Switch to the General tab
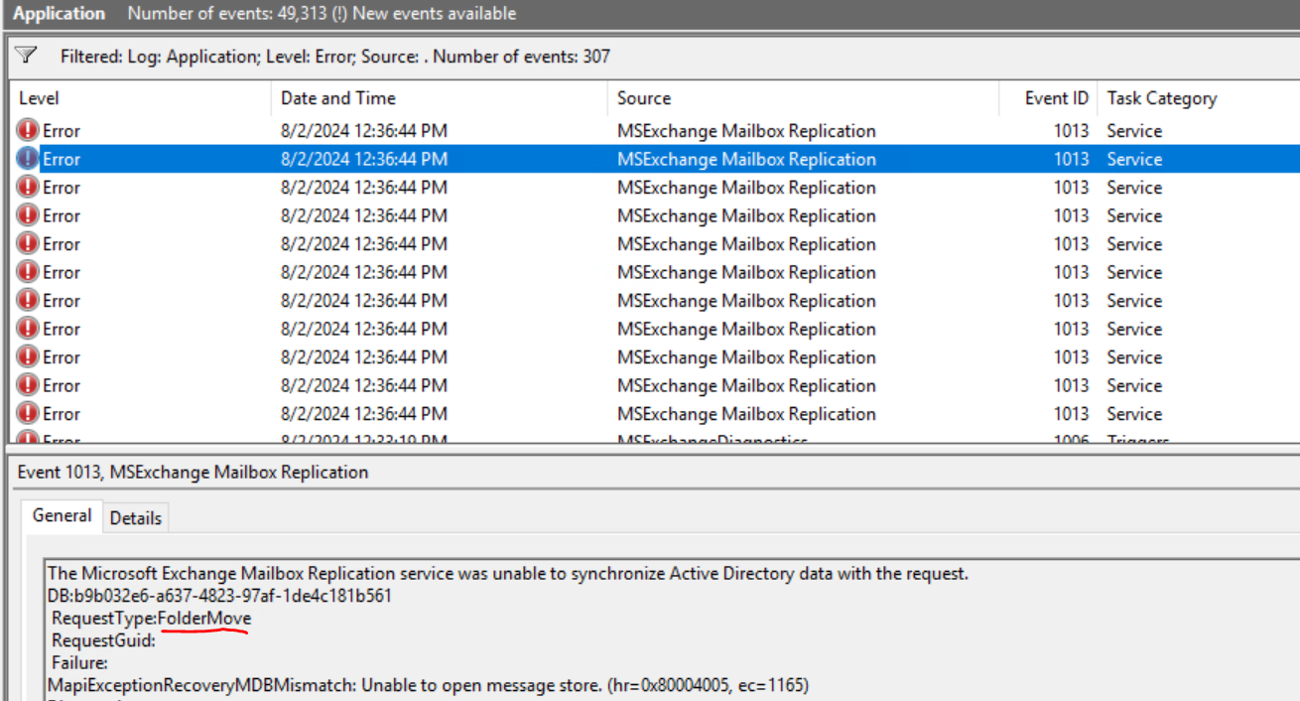This screenshot has width=1300, height=701. click(62, 515)
